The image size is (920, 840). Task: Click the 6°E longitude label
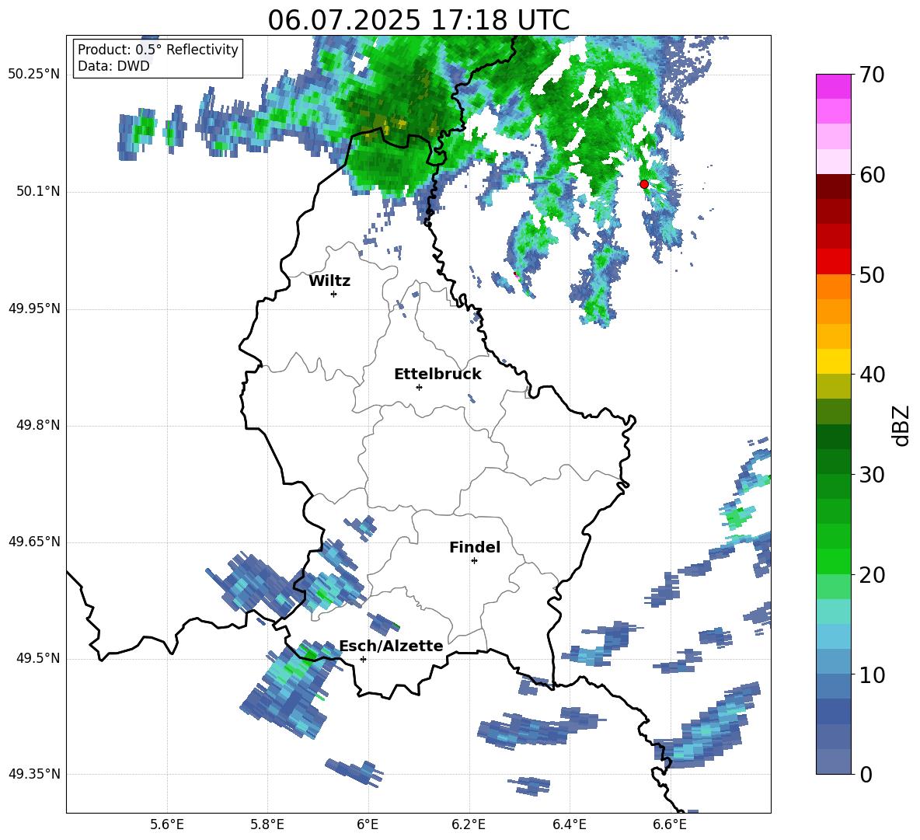pos(368,824)
